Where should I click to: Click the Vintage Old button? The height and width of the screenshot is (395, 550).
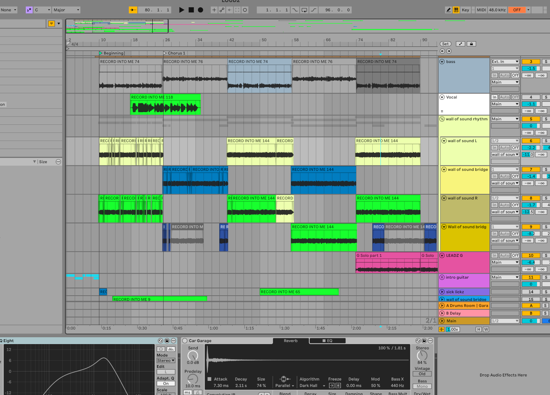point(422,374)
